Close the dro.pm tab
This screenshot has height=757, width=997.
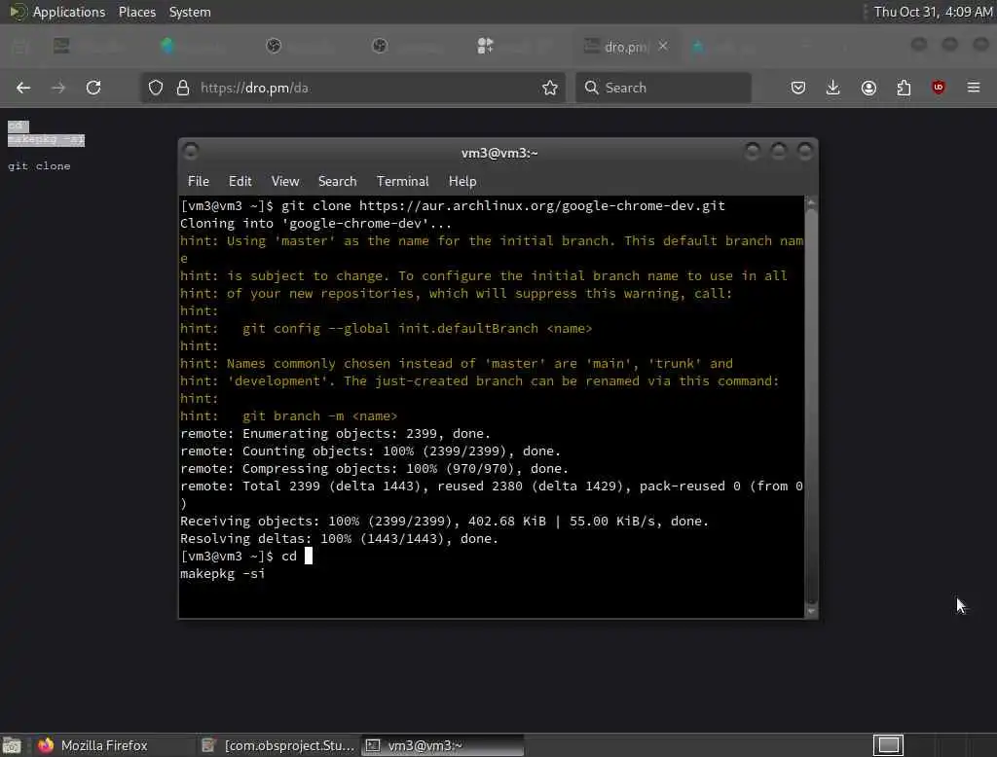point(663,46)
